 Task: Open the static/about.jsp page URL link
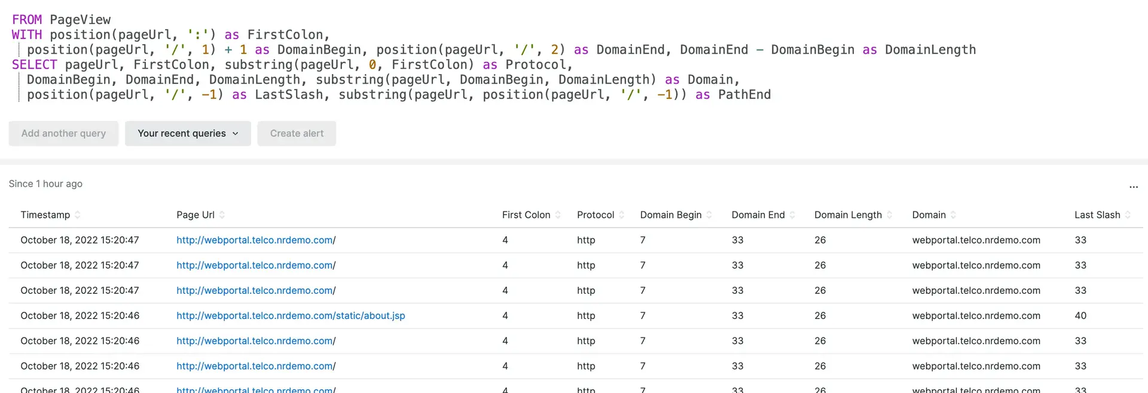(x=291, y=315)
